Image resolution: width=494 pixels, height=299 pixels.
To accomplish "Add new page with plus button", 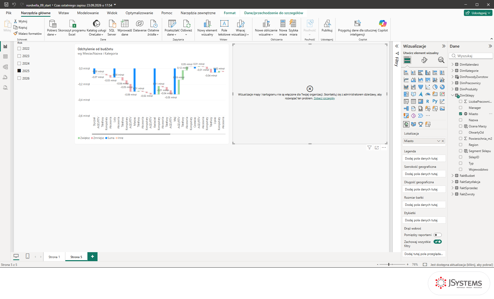I will coord(92,257).
